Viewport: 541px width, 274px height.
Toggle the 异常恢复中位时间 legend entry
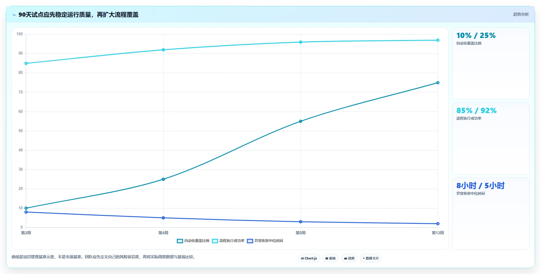click(x=265, y=241)
